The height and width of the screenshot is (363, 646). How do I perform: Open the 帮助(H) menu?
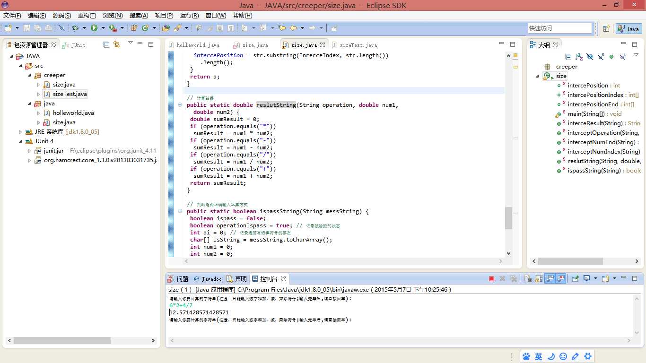(x=243, y=16)
